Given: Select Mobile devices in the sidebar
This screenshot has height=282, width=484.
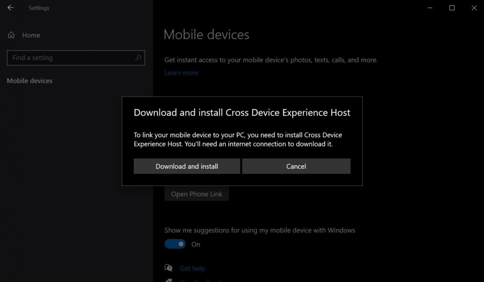Looking at the screenshot, I should point(29,80).
